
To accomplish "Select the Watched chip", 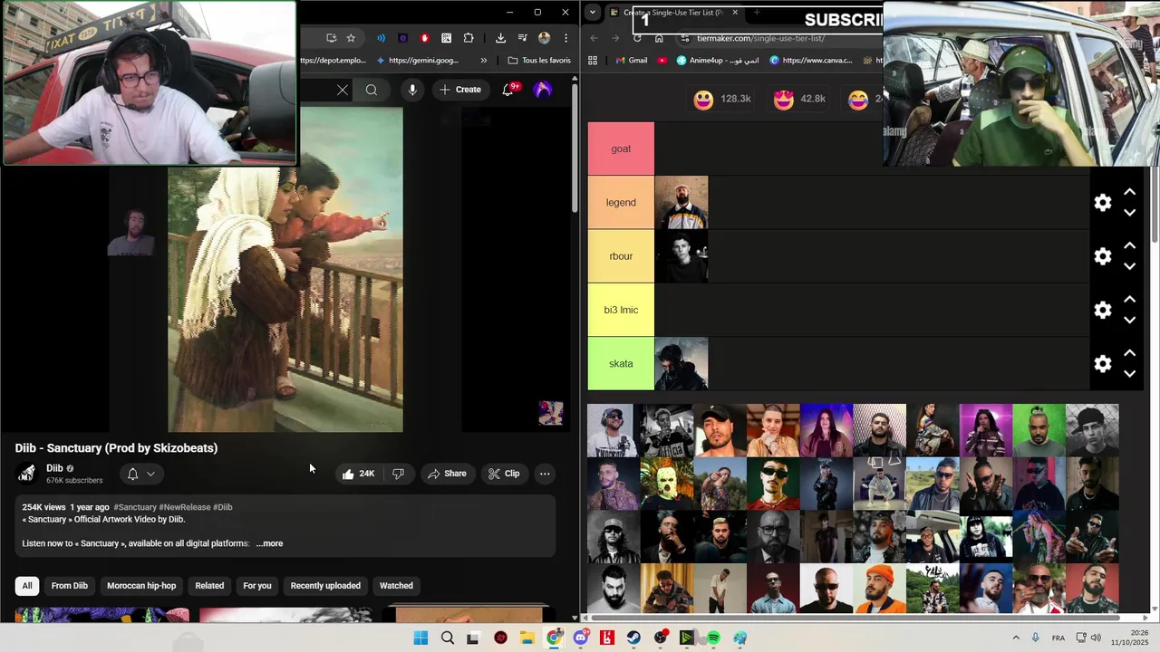I will click(396, 586).
